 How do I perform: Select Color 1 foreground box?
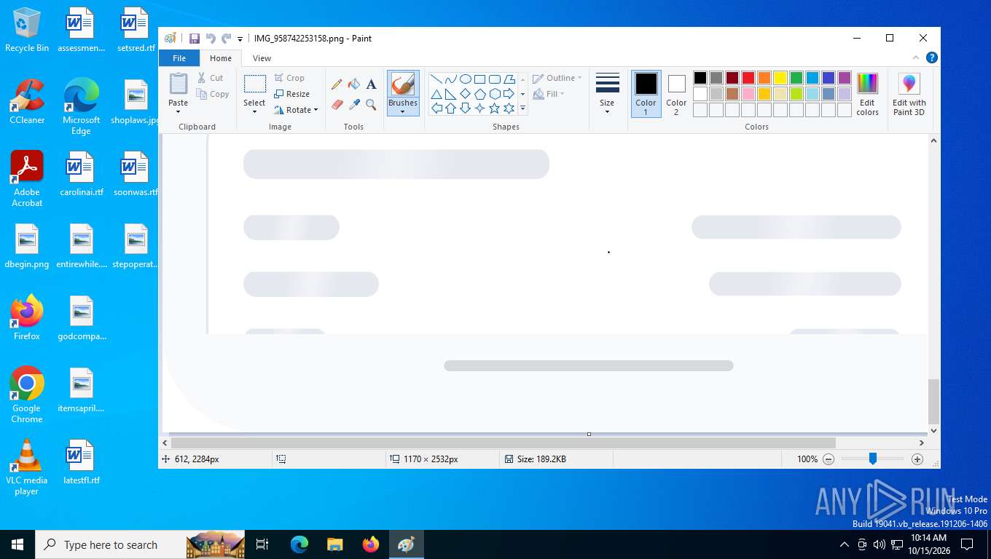coord(646,94)
